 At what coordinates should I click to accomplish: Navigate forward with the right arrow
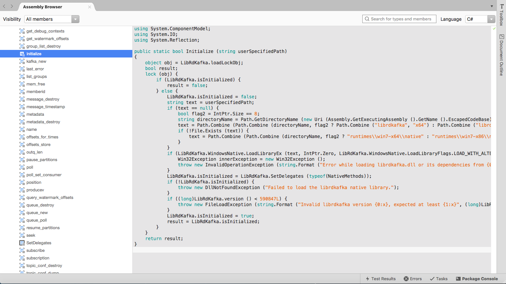click(x=12, y=6)
